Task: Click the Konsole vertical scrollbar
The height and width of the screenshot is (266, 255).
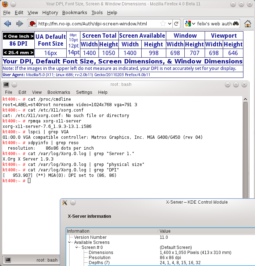Action: pos(245,145)
